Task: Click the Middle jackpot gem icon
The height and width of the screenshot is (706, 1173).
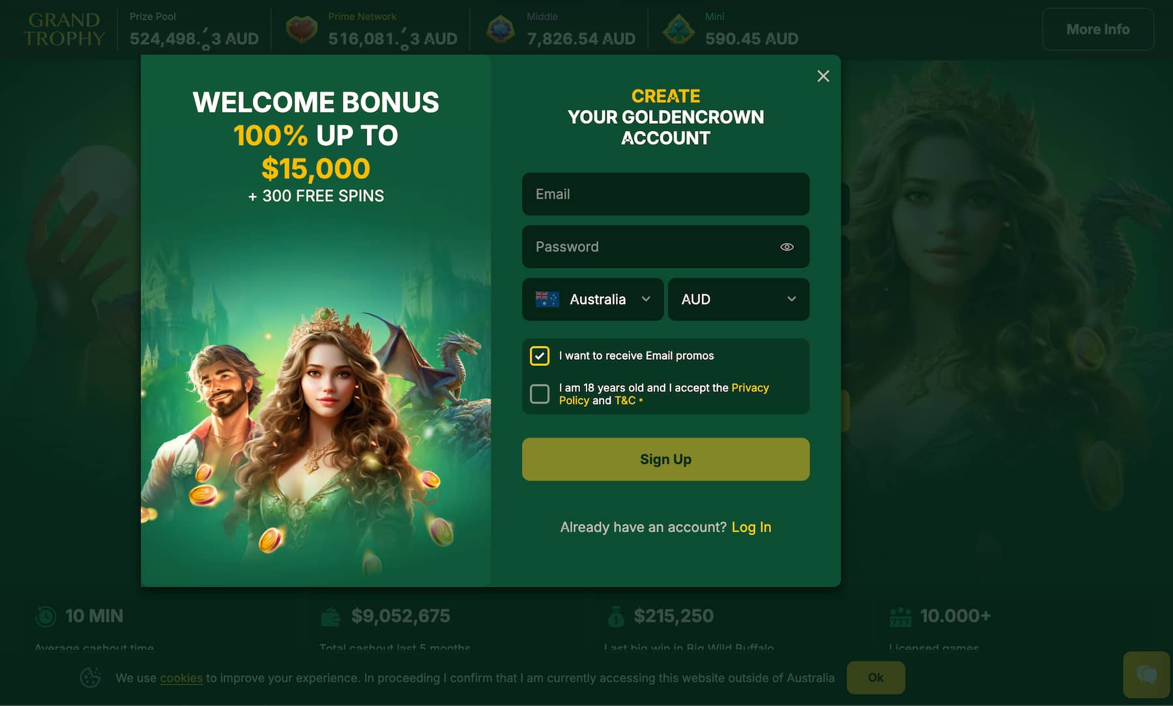Action: [x=500, y=29]
